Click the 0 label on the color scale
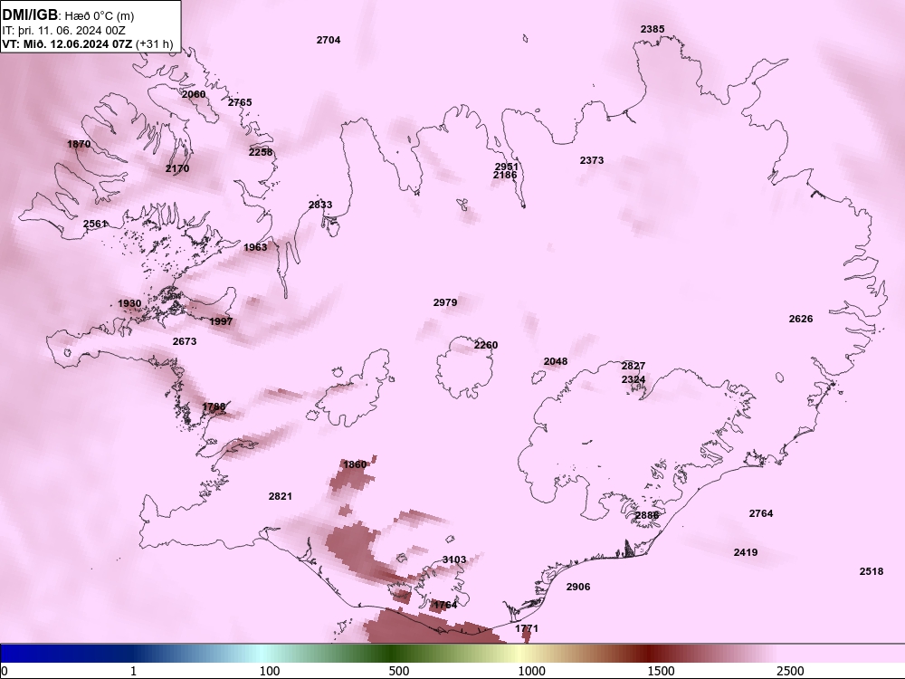 5,672
